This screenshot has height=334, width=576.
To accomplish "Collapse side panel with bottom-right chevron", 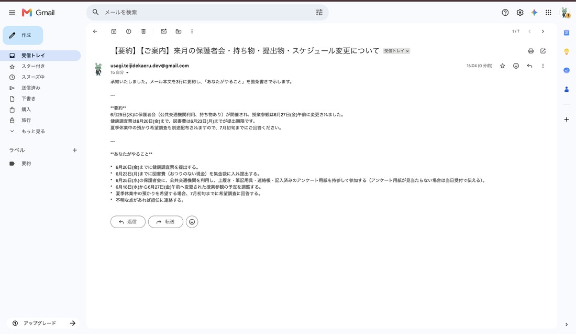I will click(567, 325).
